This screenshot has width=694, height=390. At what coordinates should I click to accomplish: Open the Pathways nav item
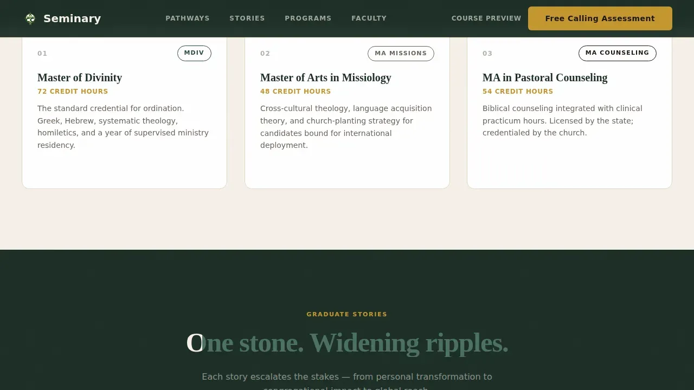click(x=188, y=18)
